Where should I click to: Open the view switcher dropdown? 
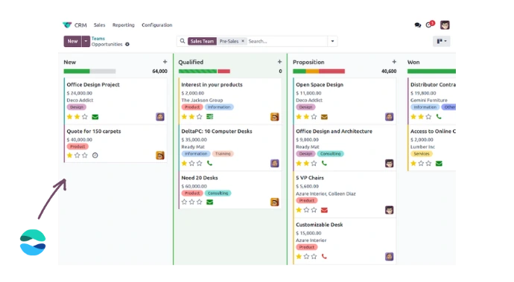pos(442,41)
